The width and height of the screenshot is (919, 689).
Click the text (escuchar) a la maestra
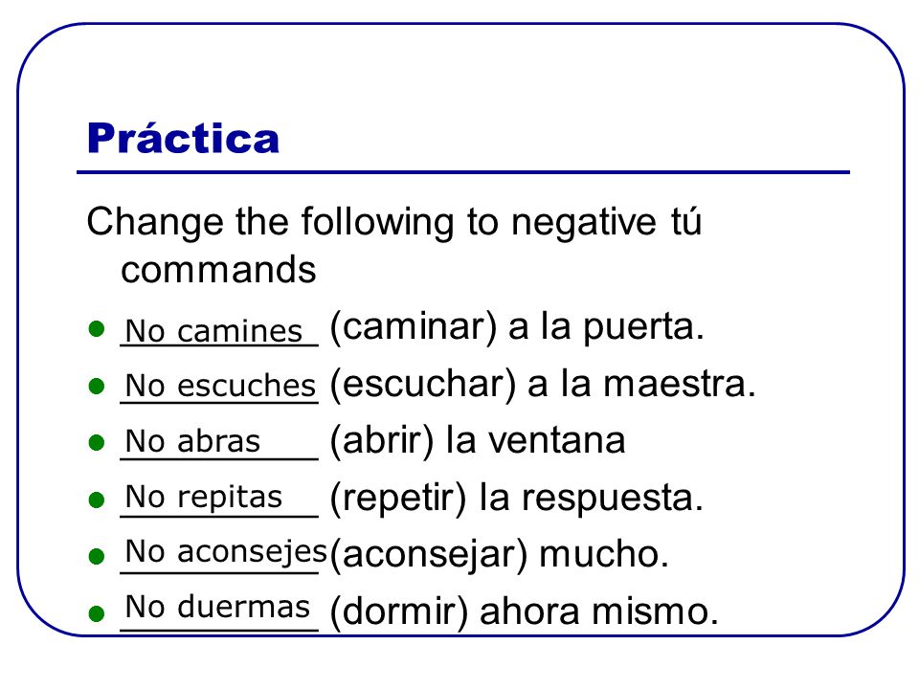coord(543,385)
